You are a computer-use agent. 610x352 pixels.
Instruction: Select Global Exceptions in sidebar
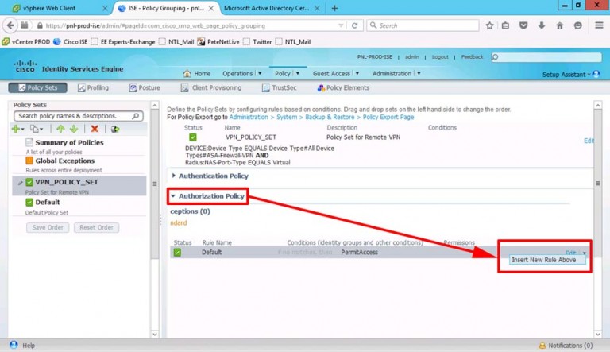point(64,161)
